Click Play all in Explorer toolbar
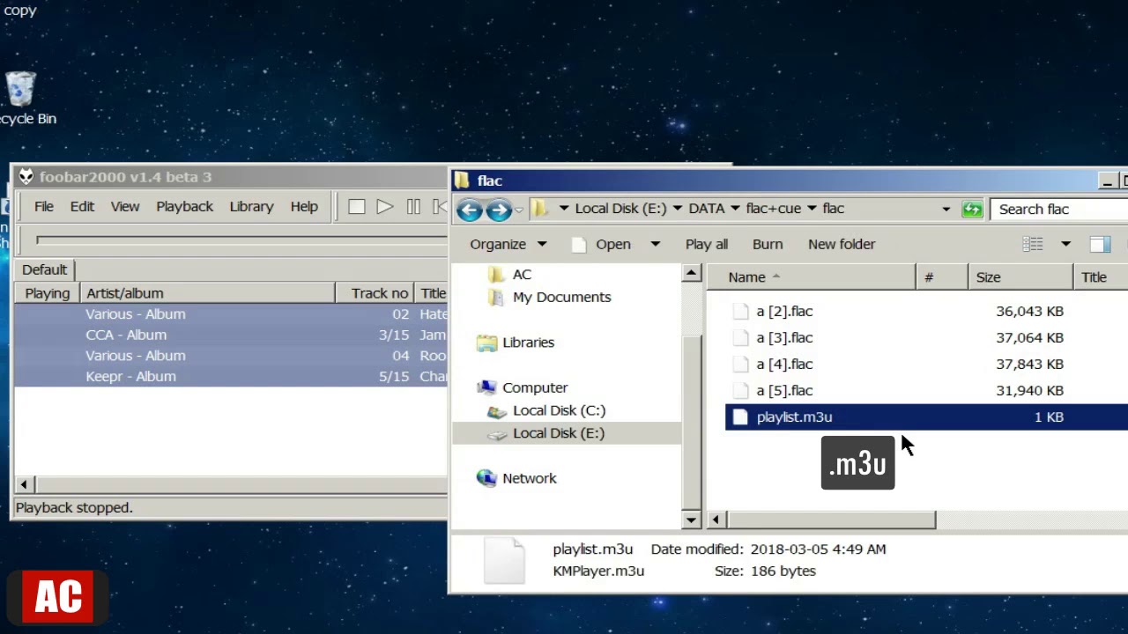1128x634 pixels. point(707,244)
